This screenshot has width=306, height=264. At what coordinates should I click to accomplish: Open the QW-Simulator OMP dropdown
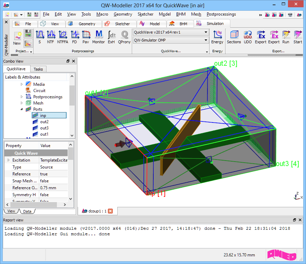[x=206, y=40]
